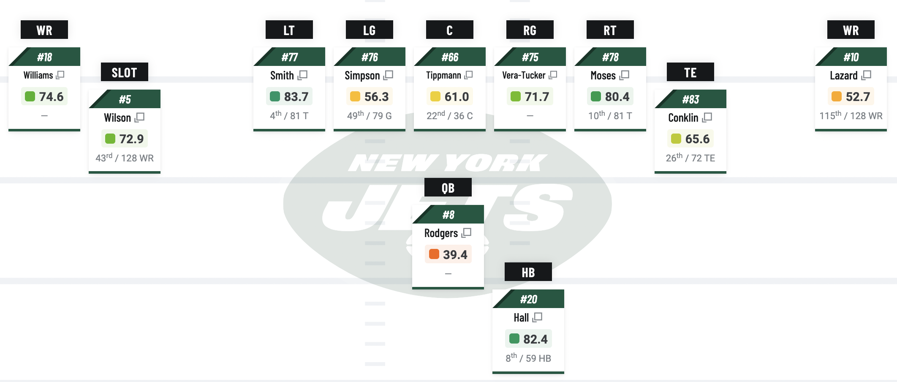Click the pop-out icon next to Smith
897x382 pixels.
pos(302,75)
